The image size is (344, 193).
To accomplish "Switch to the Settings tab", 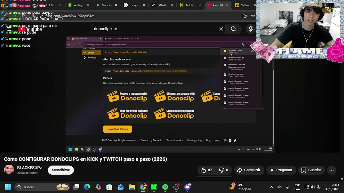I will pos(245,5).
